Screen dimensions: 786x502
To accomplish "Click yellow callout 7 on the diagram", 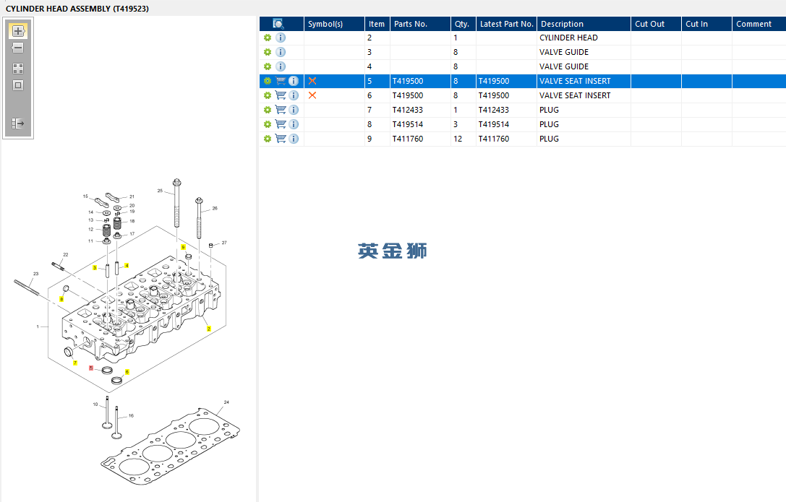I will [75, 363].
